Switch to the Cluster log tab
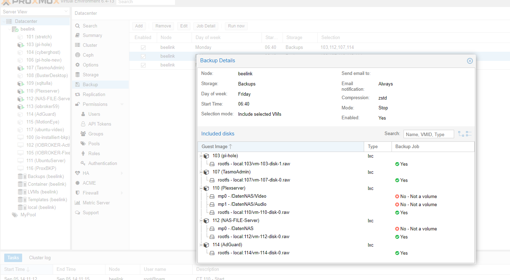The image size is (510, 280). 40,258
